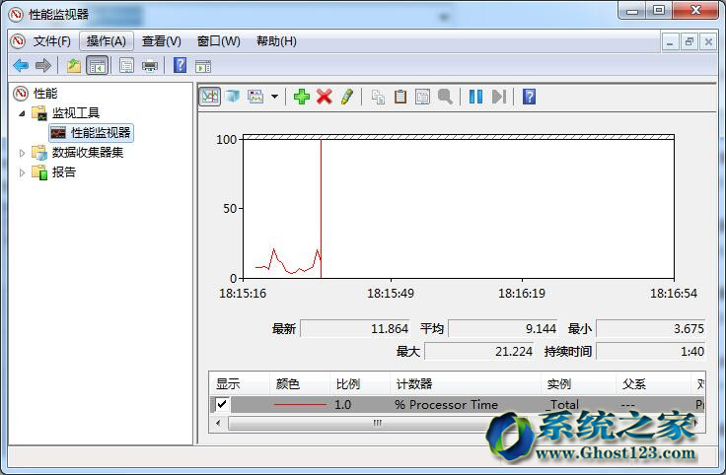Screen dimensions: 726x475
Task: Click the counter list horizontal scrollbar thumb
Action: point(378,423)
